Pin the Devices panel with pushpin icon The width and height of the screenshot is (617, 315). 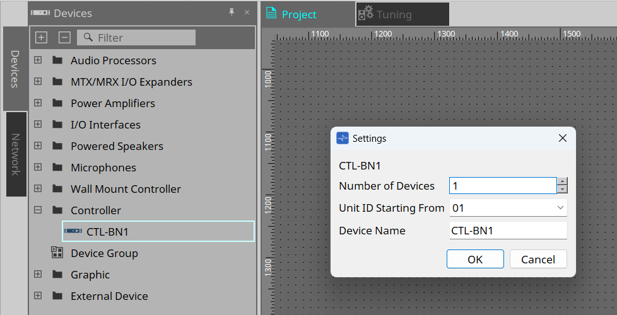(232, 13)
